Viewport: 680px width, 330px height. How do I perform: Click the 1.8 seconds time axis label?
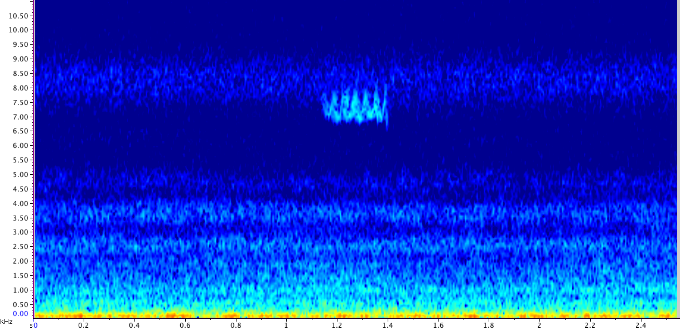[x=489, y=325]
